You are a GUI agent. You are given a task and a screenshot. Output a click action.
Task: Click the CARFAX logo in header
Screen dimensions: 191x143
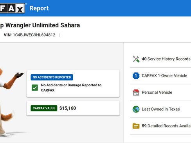(12, 8)
